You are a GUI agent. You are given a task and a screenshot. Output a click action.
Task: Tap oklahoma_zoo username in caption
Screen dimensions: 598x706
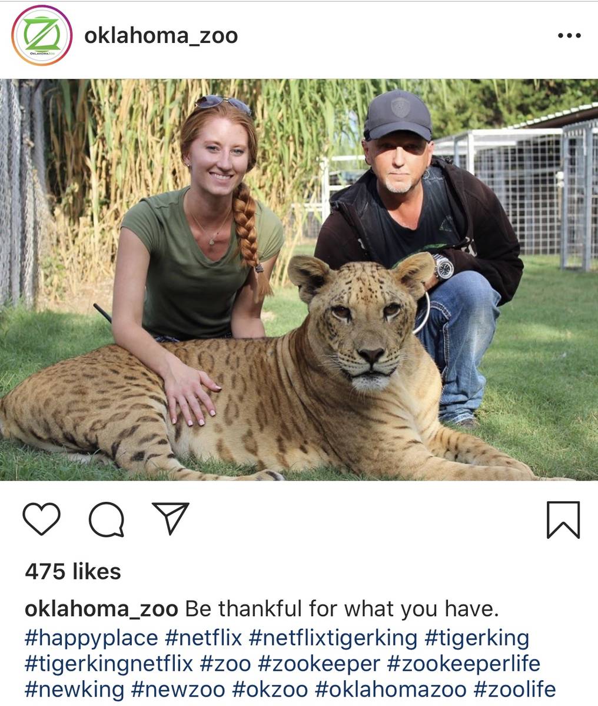101,608
